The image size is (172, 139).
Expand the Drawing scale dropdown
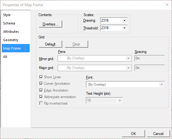click(x=124, y=20)
